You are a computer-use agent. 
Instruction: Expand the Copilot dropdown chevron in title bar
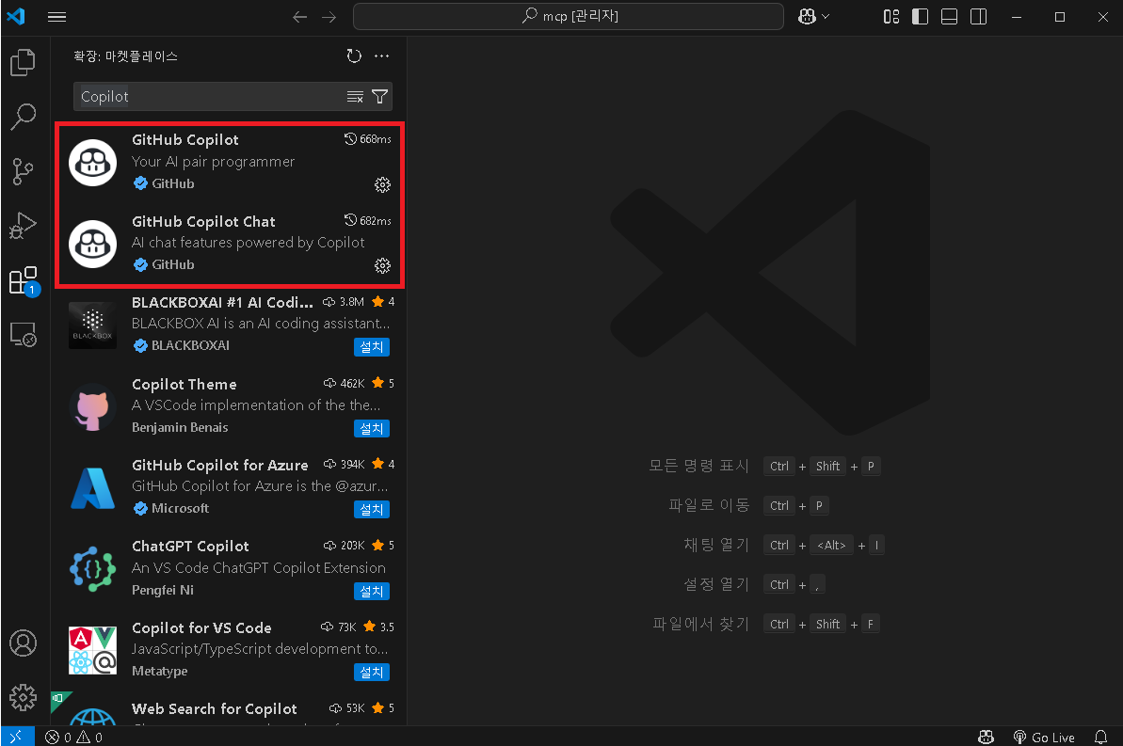826,17
